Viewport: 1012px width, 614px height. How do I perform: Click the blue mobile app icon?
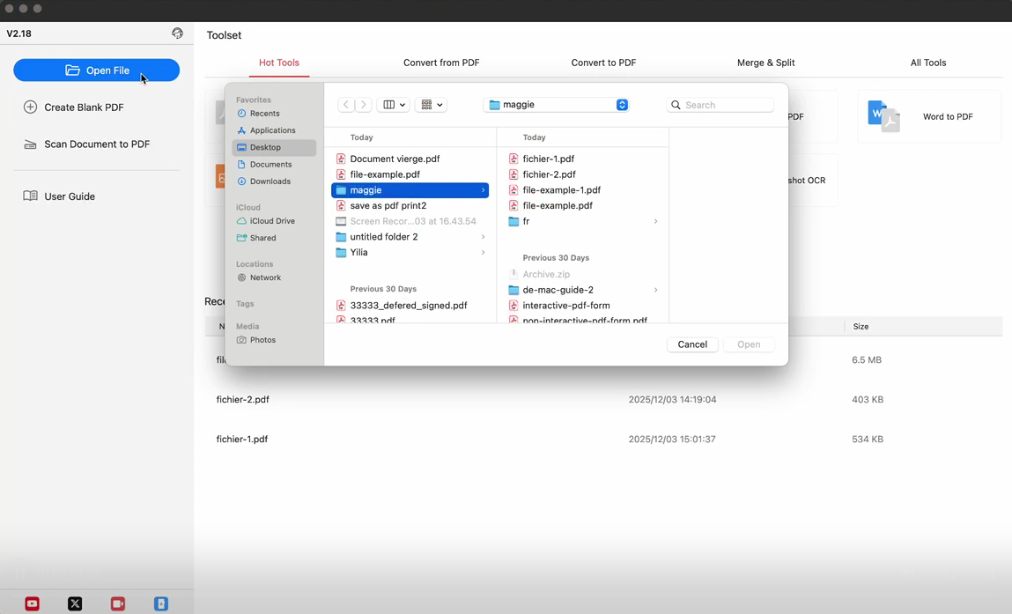(161, 603)
